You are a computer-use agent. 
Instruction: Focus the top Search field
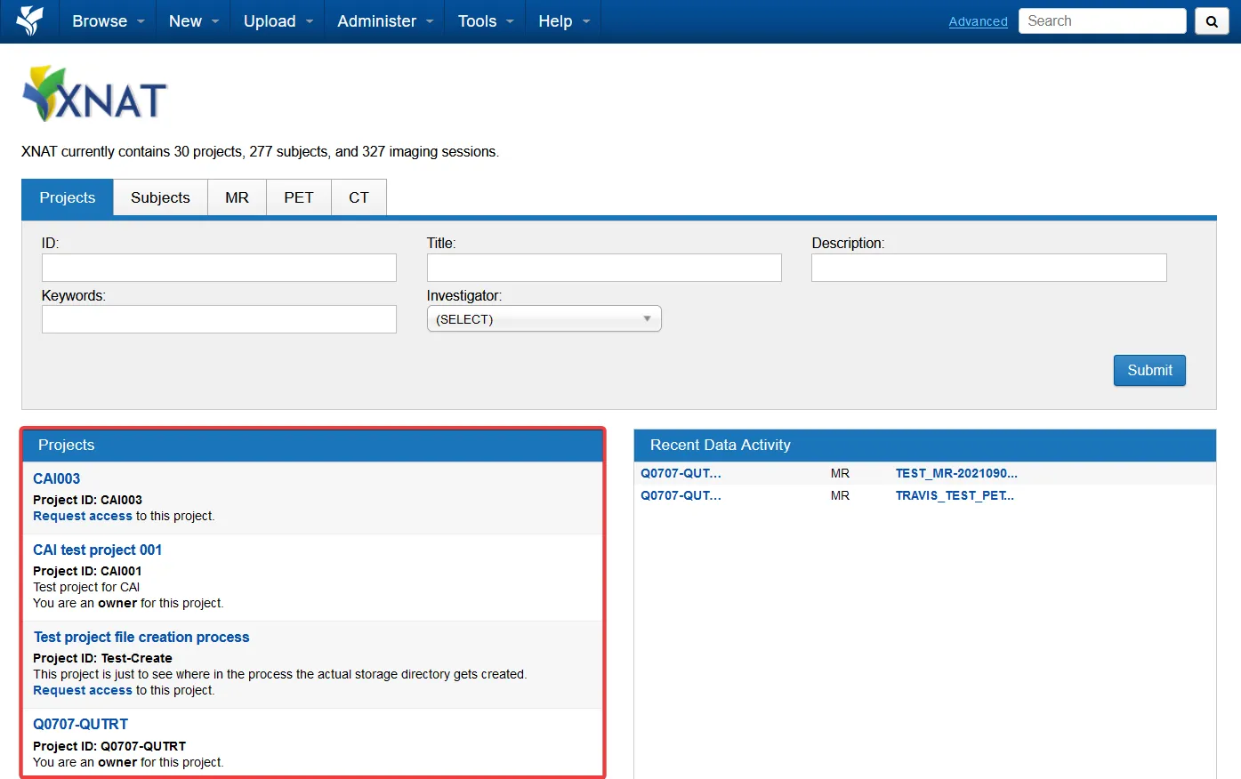pyautogui.click(x=1102, y=21)
